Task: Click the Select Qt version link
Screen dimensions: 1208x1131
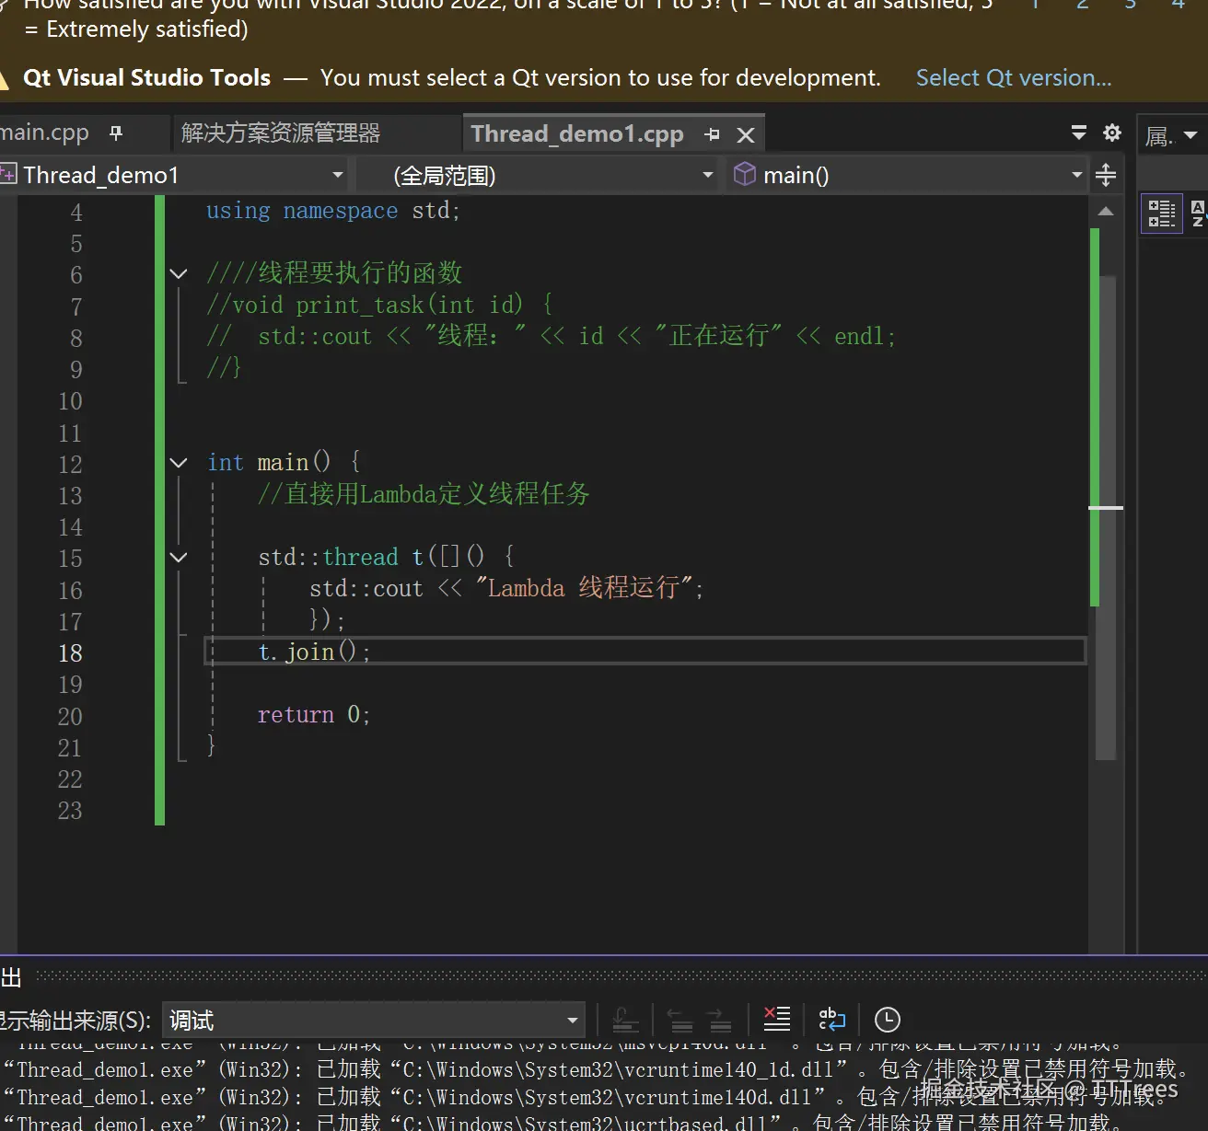Action: (x=1013, y=78)
